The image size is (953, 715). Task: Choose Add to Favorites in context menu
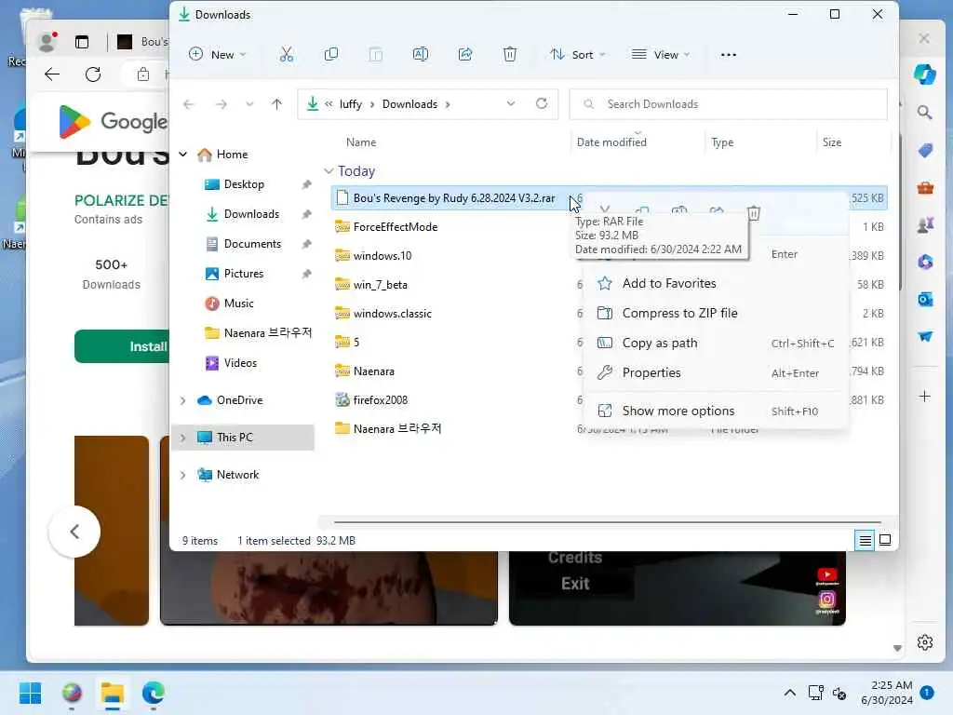(x=716, y=283)
